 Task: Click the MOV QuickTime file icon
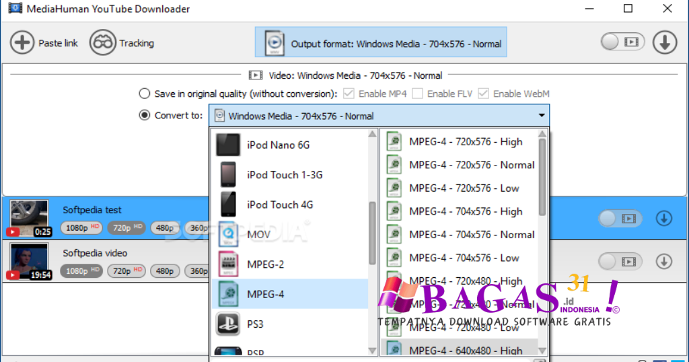(x=228, y=234)
